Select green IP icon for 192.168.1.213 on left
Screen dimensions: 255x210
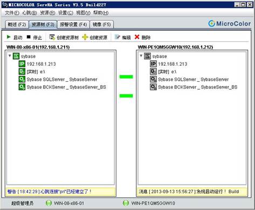22,64
